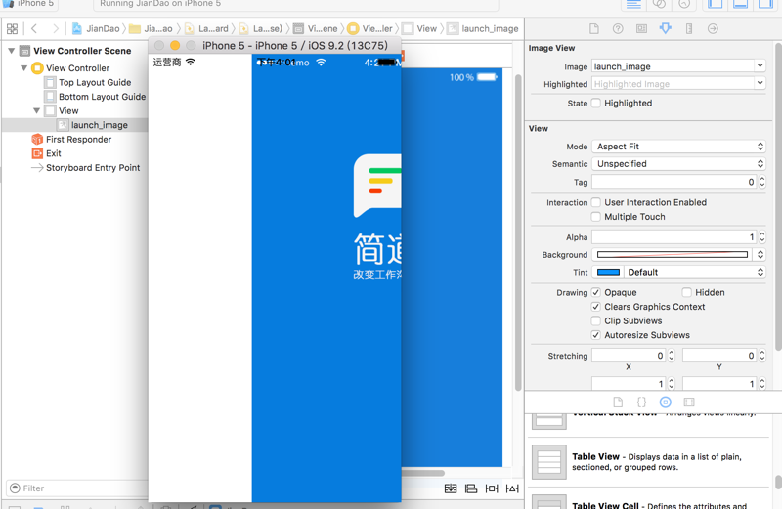
Task: Open the Semantic dropdown showing Unspecified
Action: coord(678,164)
